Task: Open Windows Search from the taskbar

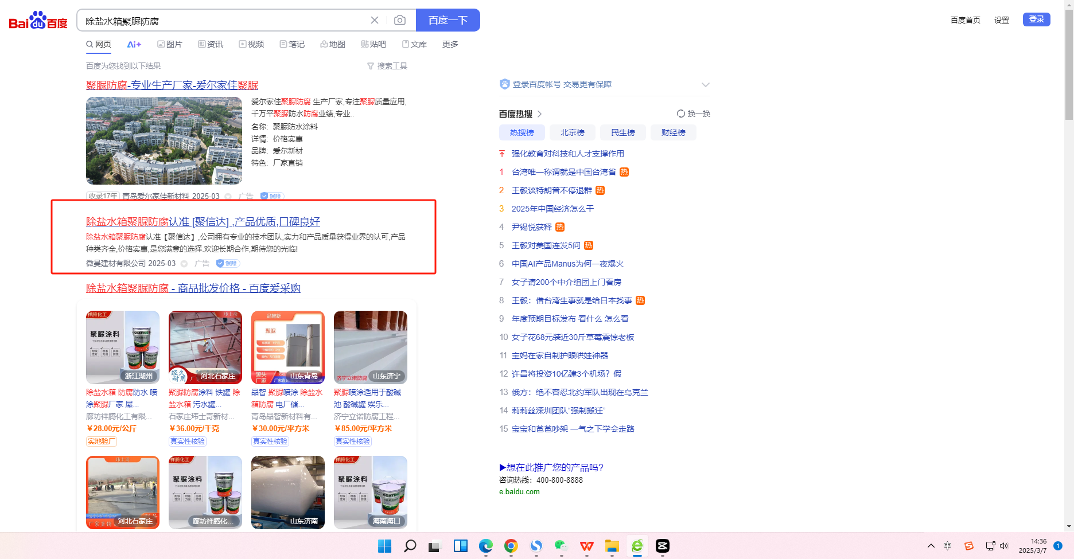Action: [x=410, y=546]
